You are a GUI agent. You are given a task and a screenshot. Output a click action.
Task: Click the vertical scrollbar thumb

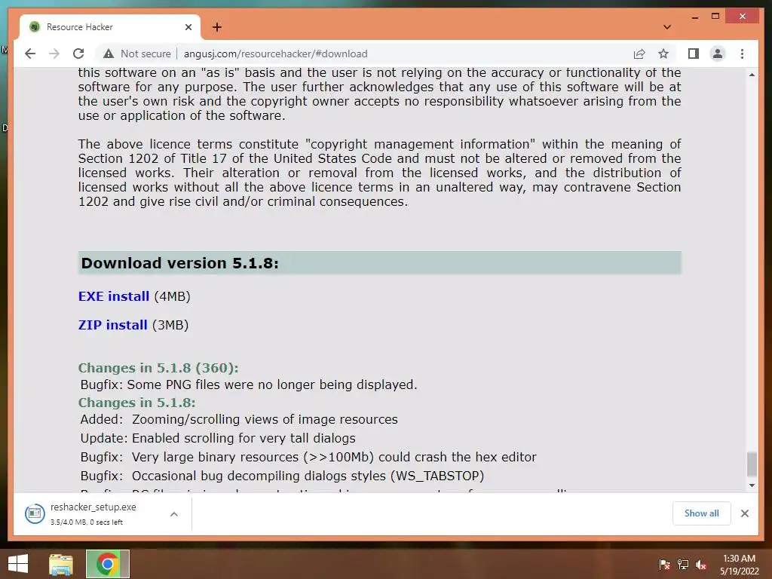[752, 464]
